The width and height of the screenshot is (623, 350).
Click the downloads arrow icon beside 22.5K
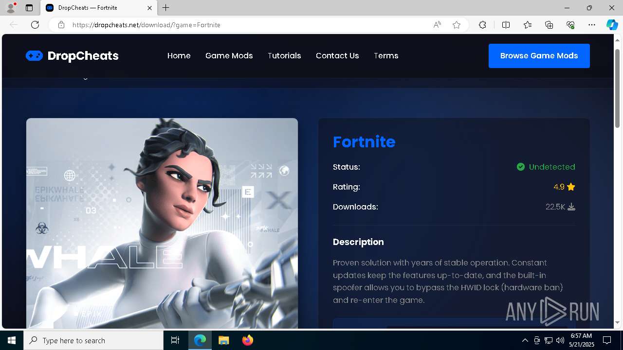coord(571,207)
